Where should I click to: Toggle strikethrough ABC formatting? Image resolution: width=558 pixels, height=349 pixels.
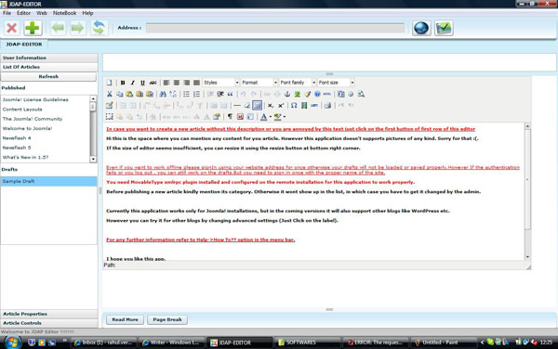tap(153, 83)
